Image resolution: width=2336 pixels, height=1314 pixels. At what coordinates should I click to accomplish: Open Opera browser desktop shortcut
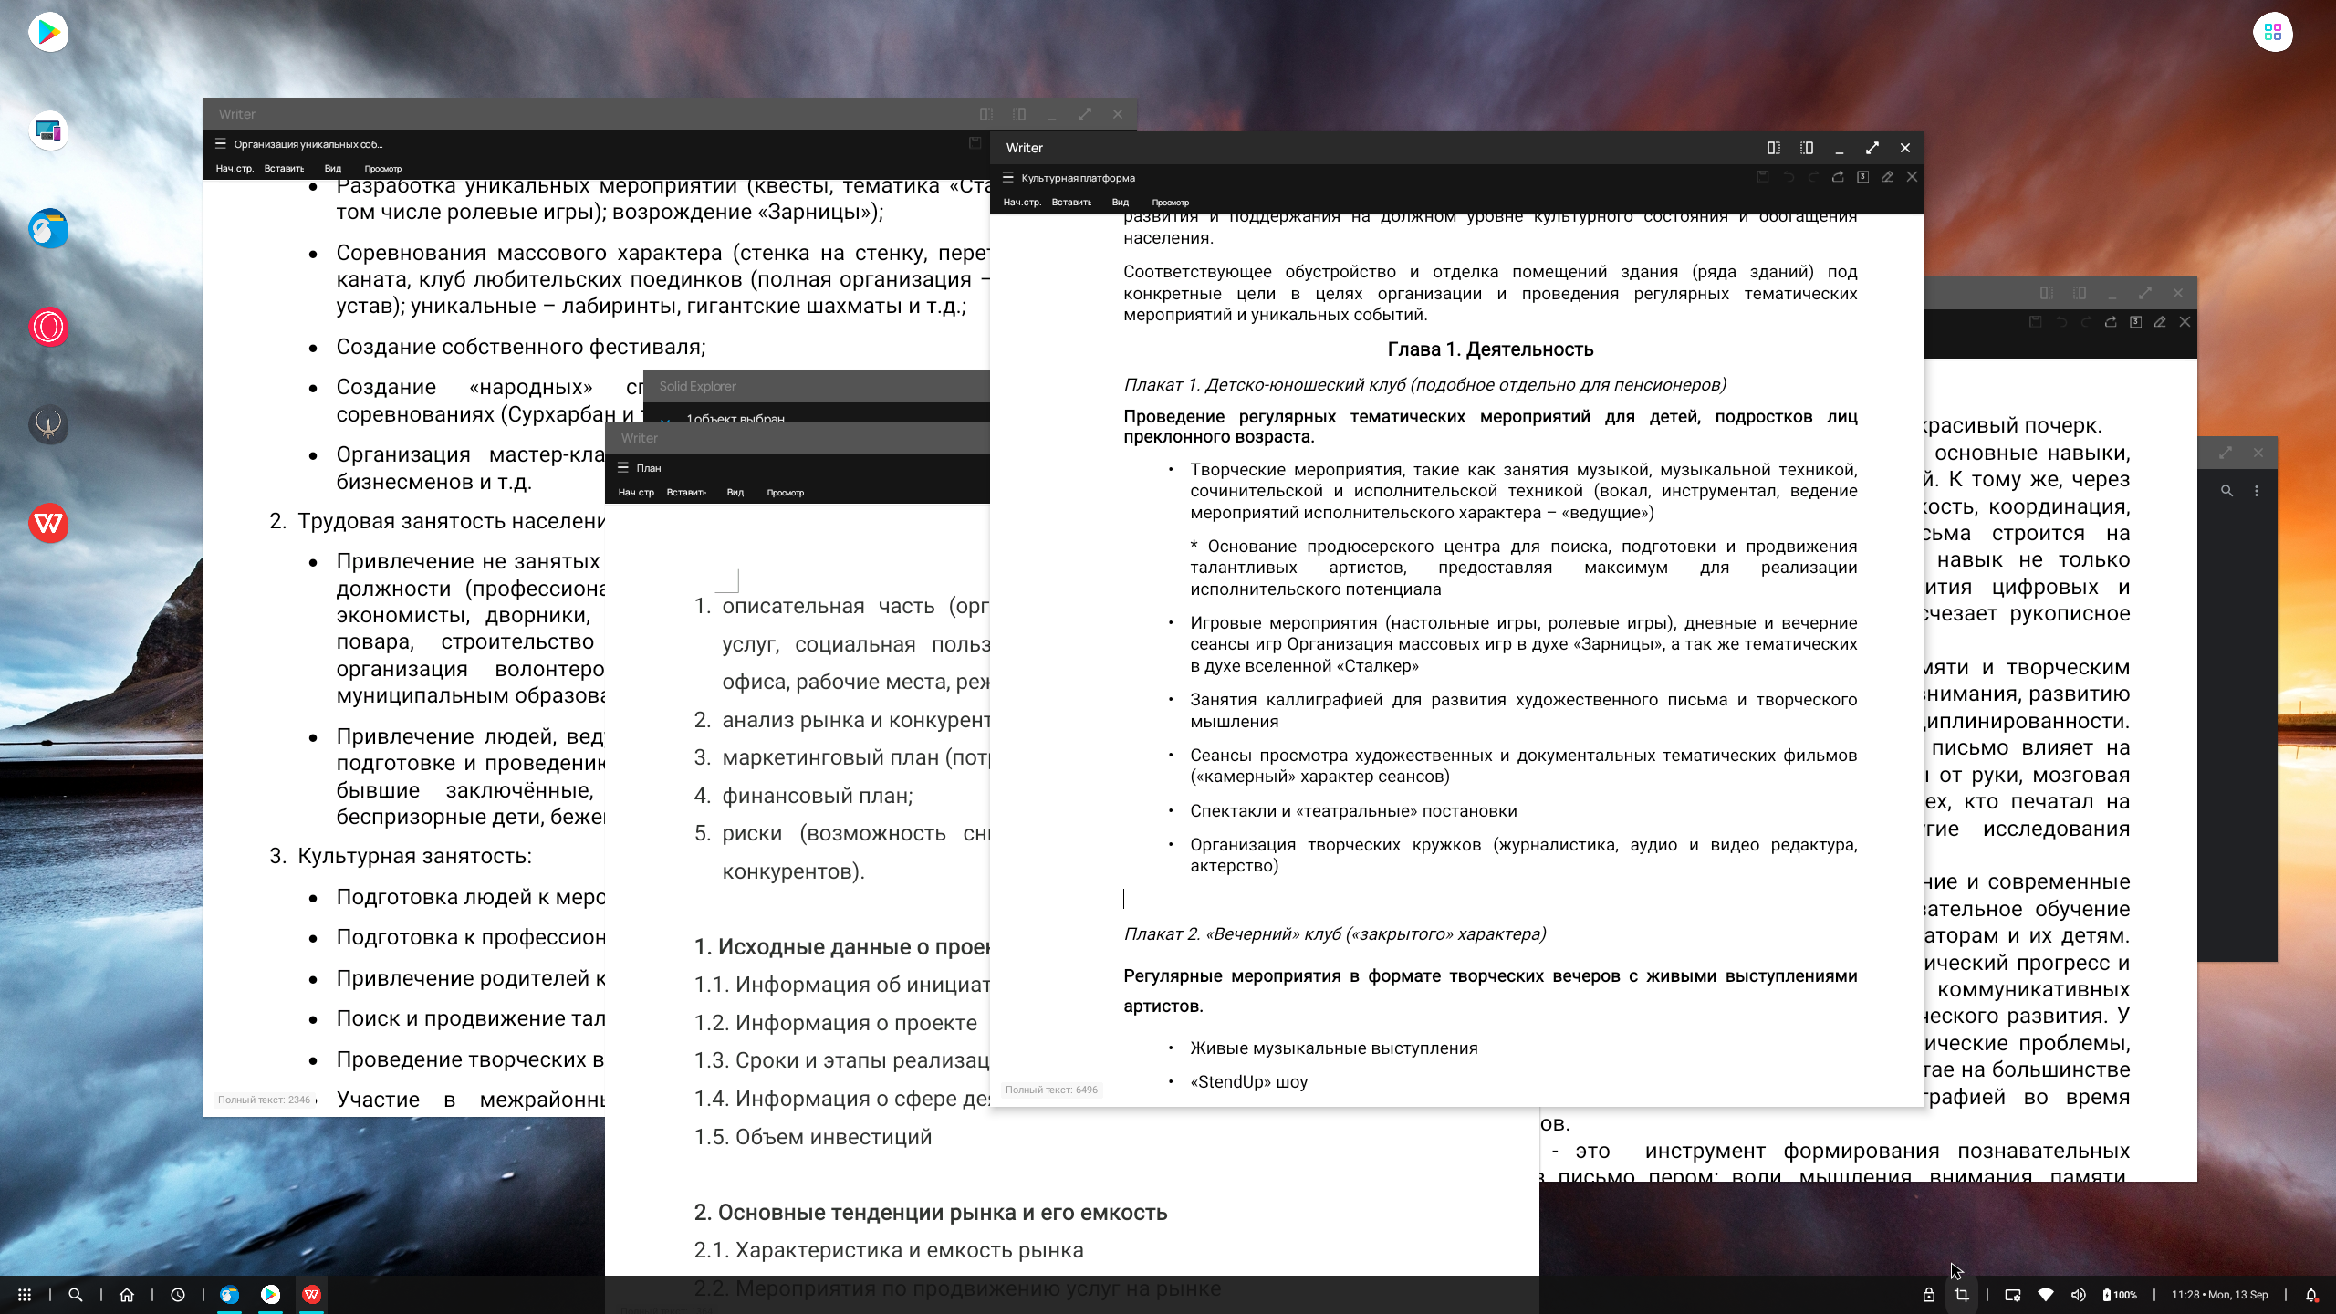coord(48,328)
